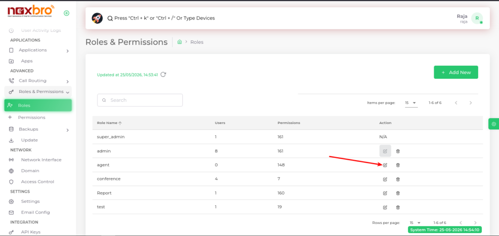Toggle the sidebar pin circle near logo

click(66, 13)
